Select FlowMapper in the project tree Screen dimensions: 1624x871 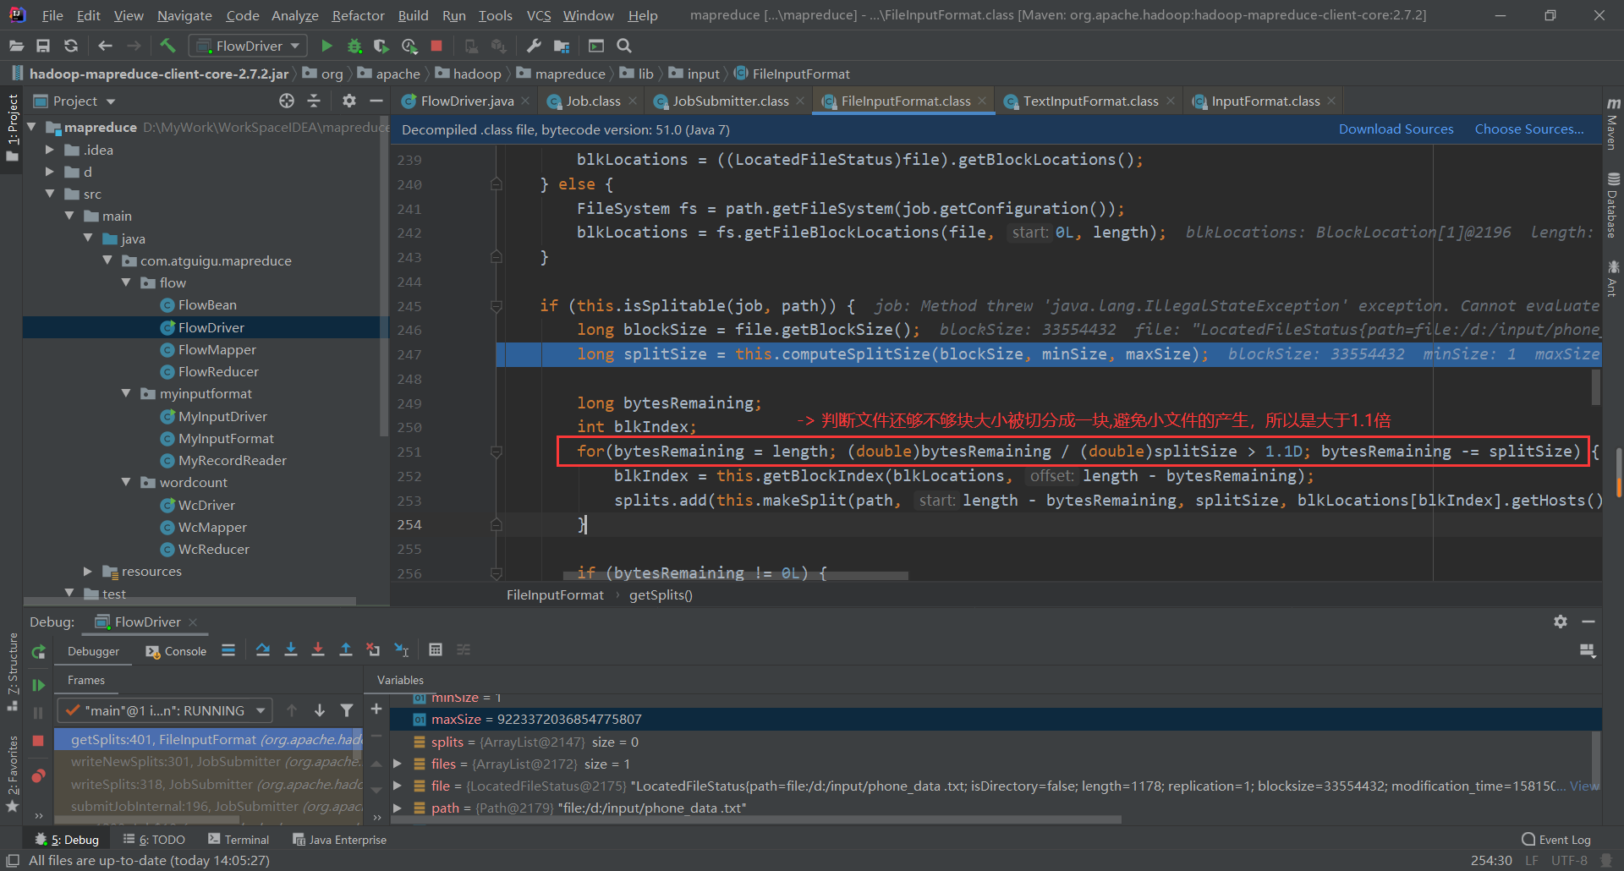click(217, 349)
